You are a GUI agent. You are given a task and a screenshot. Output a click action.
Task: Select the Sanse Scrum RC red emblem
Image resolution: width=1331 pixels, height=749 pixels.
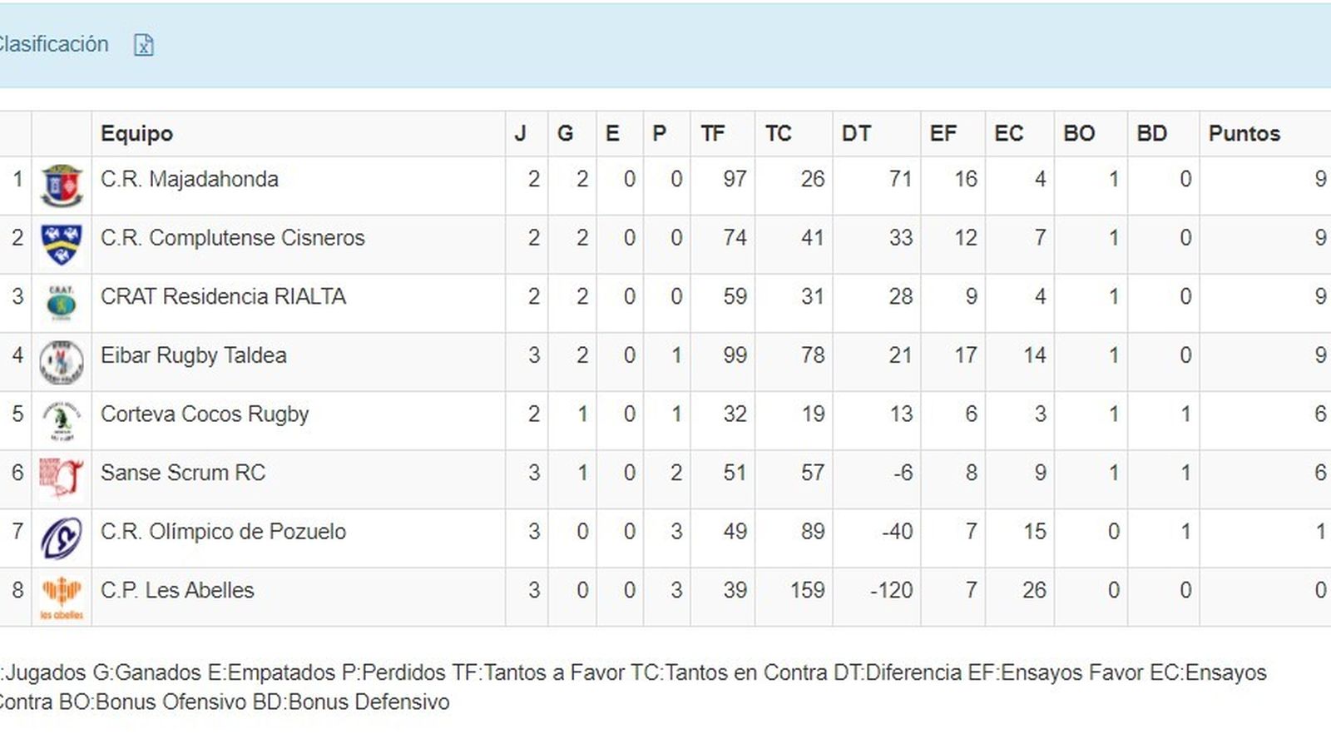point(62,473)
